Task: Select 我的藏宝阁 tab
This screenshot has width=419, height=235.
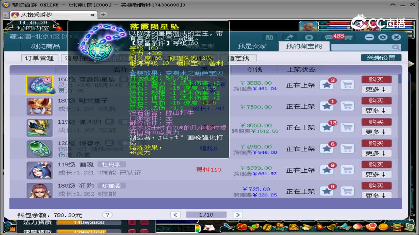Action: [303, 46]
